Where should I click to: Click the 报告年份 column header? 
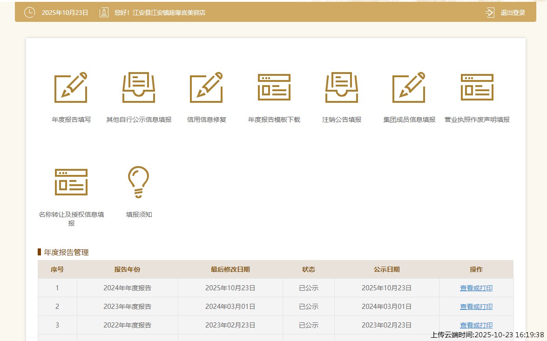pos(127,269)
